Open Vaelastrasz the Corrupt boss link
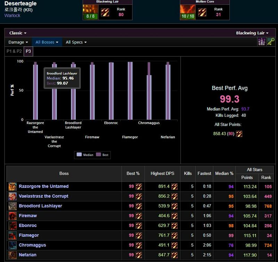Screen dimensions: 278x262 pos(43,196)
